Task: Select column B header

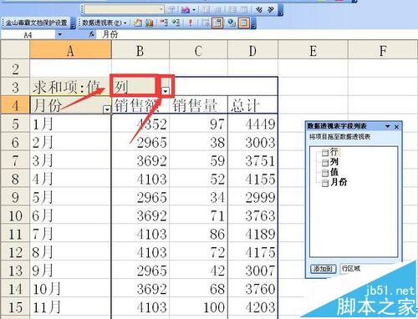Action: [140, 50]
